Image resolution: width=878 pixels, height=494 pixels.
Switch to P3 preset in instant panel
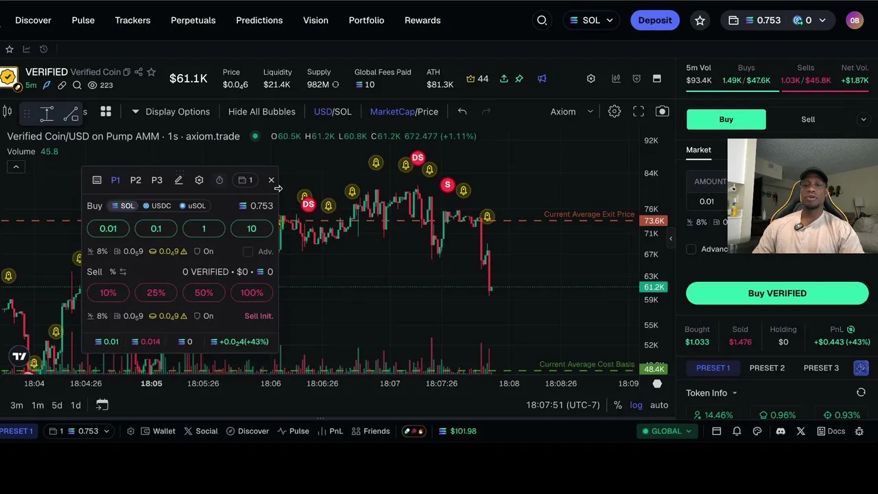click(157, 180)
